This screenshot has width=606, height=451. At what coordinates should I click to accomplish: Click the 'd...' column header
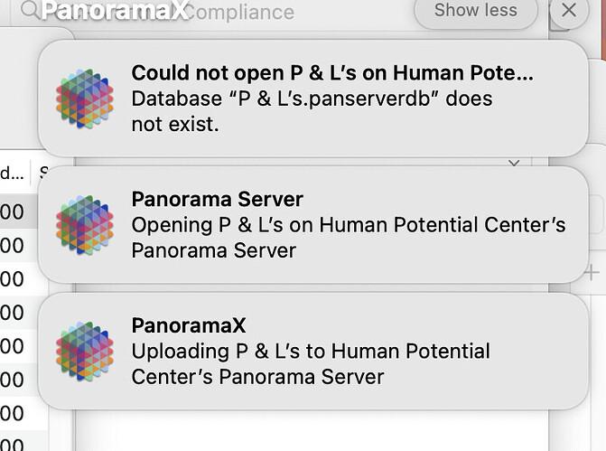click(x=13, y=172)
